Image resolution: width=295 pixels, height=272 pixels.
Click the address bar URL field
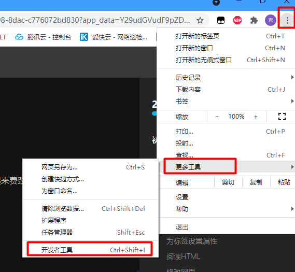(95, 20)
